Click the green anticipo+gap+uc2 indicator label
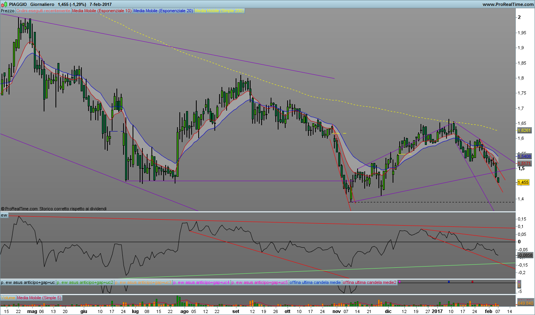 [85, 283]
